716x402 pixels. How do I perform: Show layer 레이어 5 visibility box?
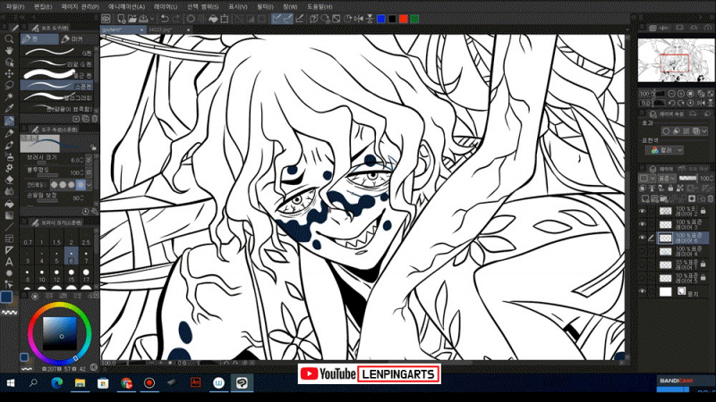click(643, 278)
